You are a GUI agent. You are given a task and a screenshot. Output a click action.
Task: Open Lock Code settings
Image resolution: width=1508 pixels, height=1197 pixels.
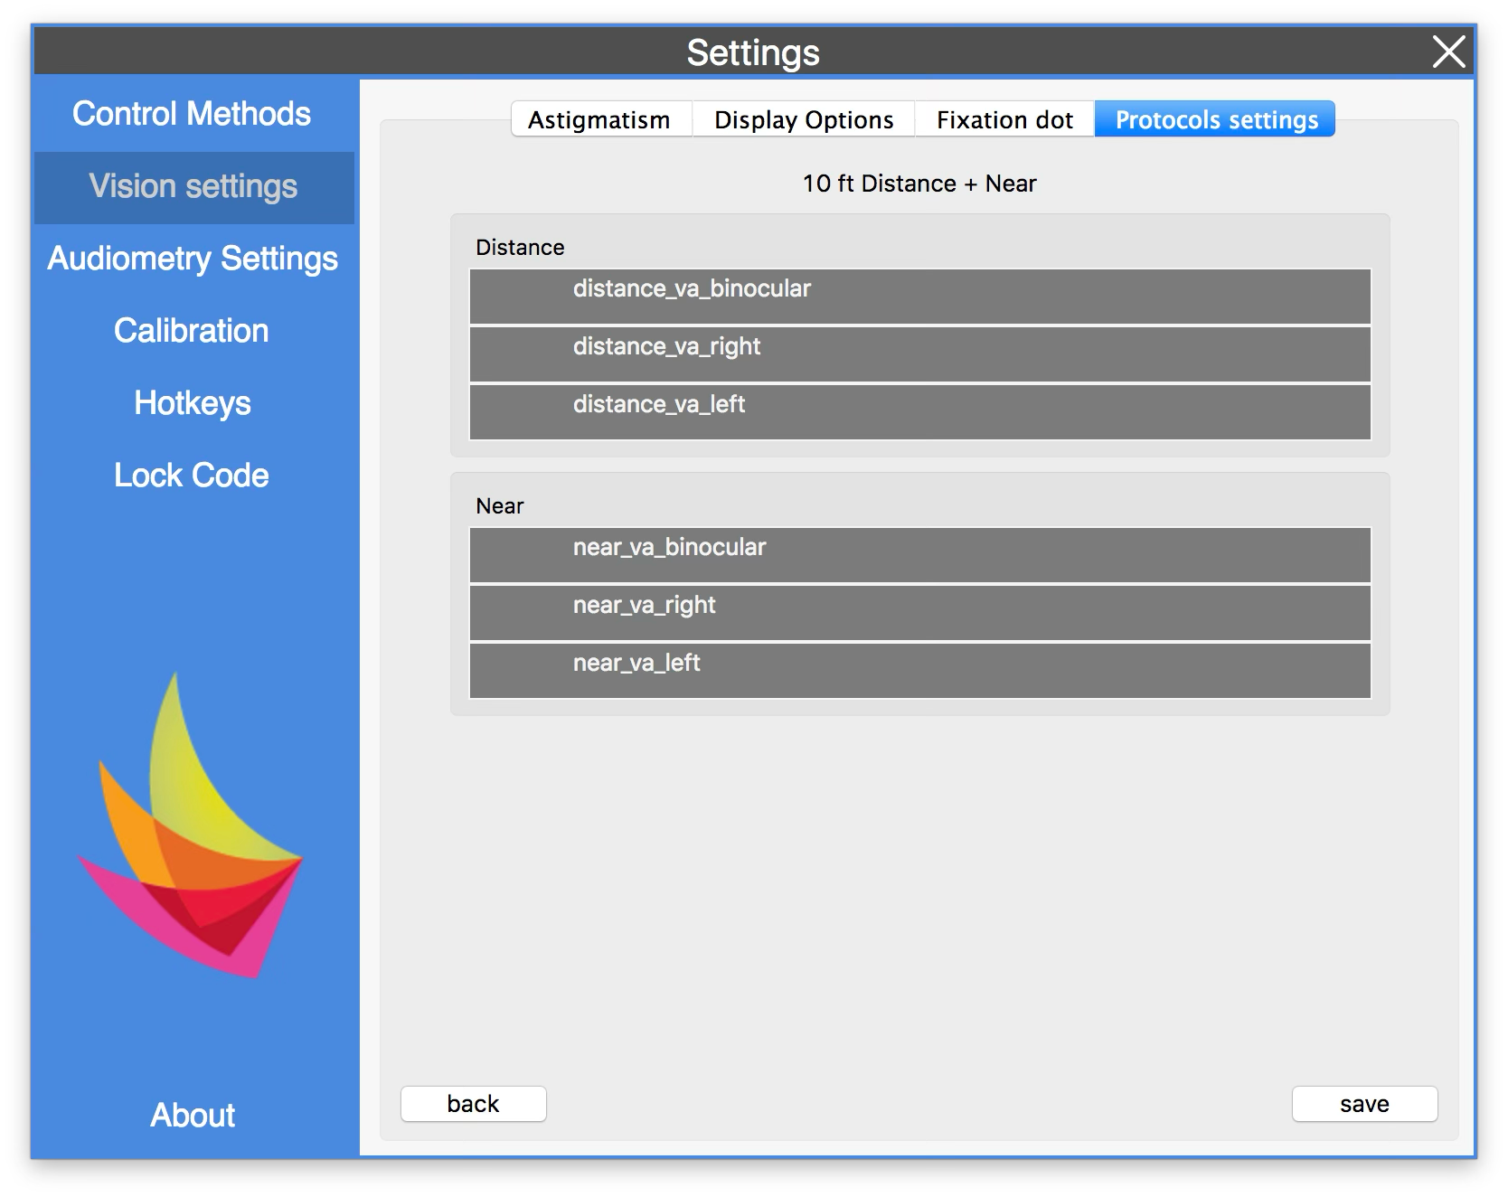click(x=192, y=476)
